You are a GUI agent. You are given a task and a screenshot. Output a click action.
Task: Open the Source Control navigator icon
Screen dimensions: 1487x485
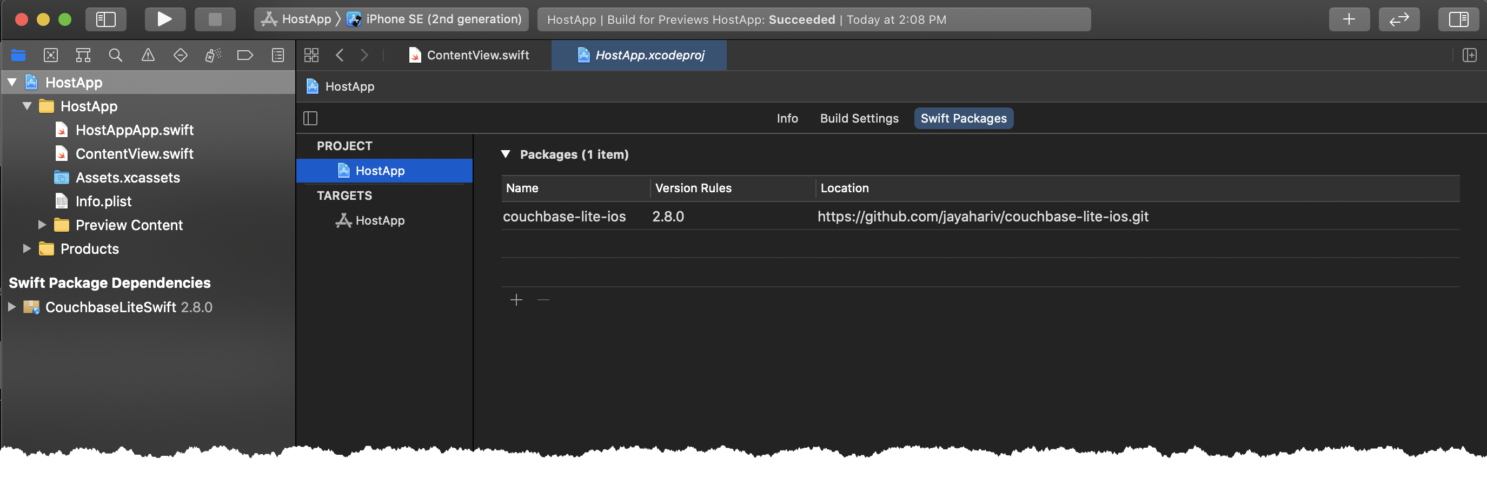51,56
